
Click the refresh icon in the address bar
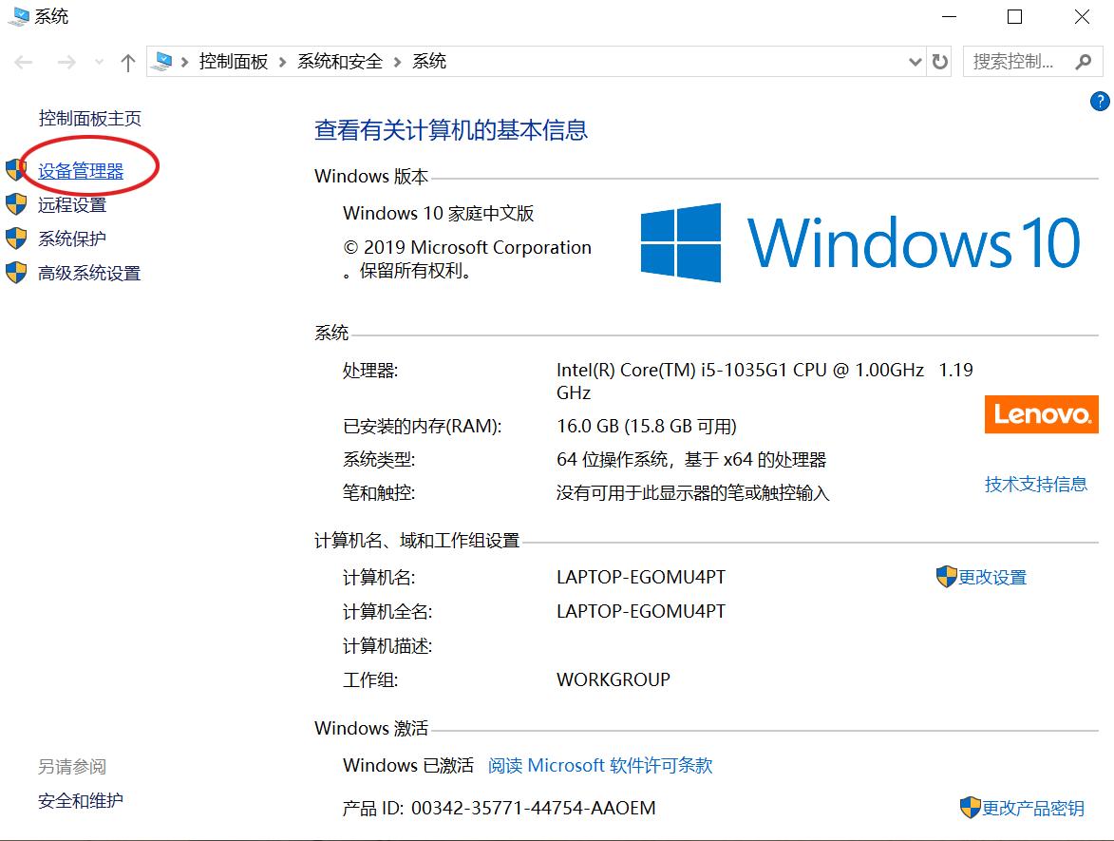point(939,61)
